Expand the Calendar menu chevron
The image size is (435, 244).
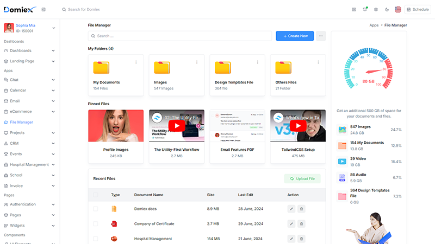53,91
